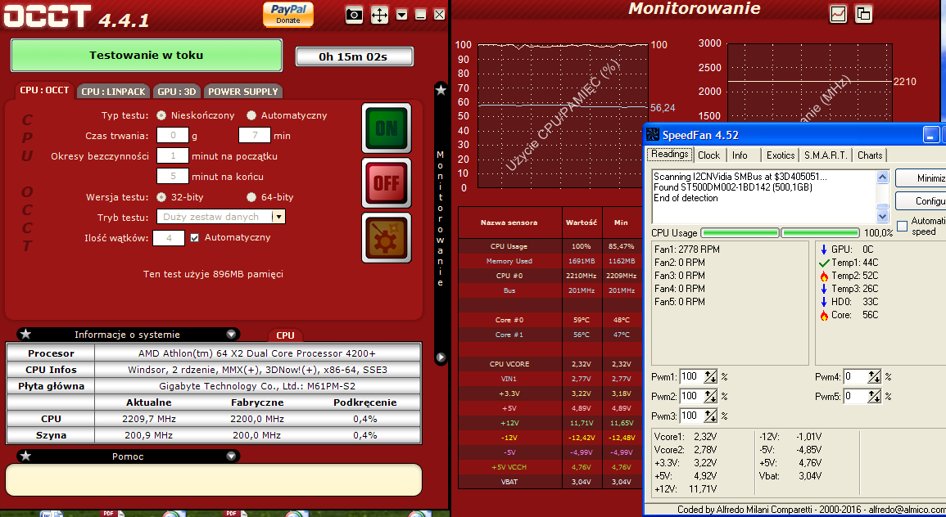Click the flame icon next to Temp2
The width and height of the screenshot is (946, 517).
(x=824, y=276)
